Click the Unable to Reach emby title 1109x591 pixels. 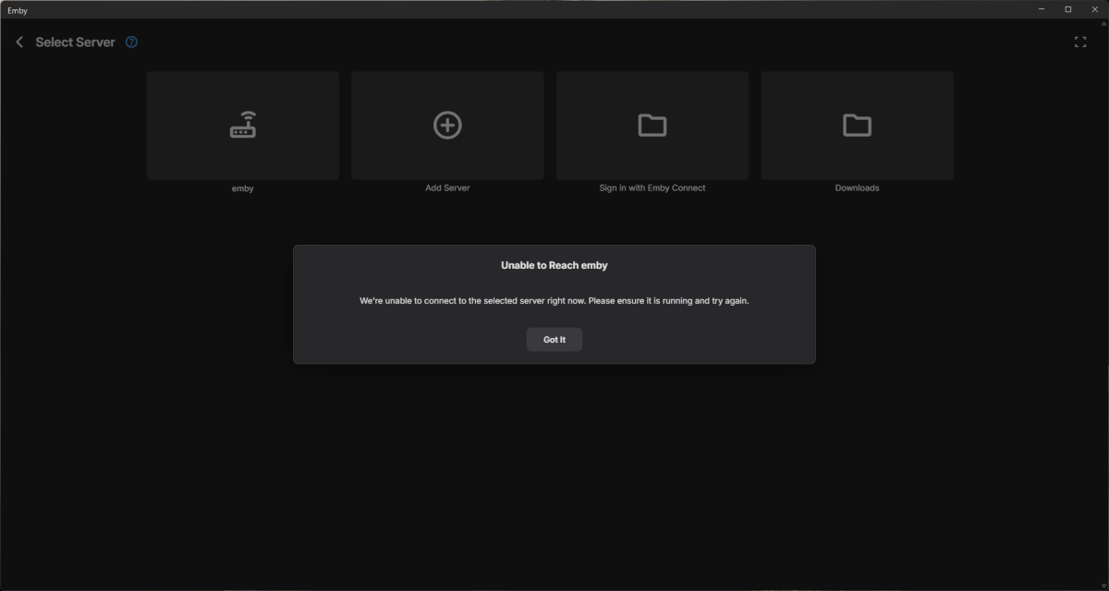pyautogui.click(x=554, y=265)
